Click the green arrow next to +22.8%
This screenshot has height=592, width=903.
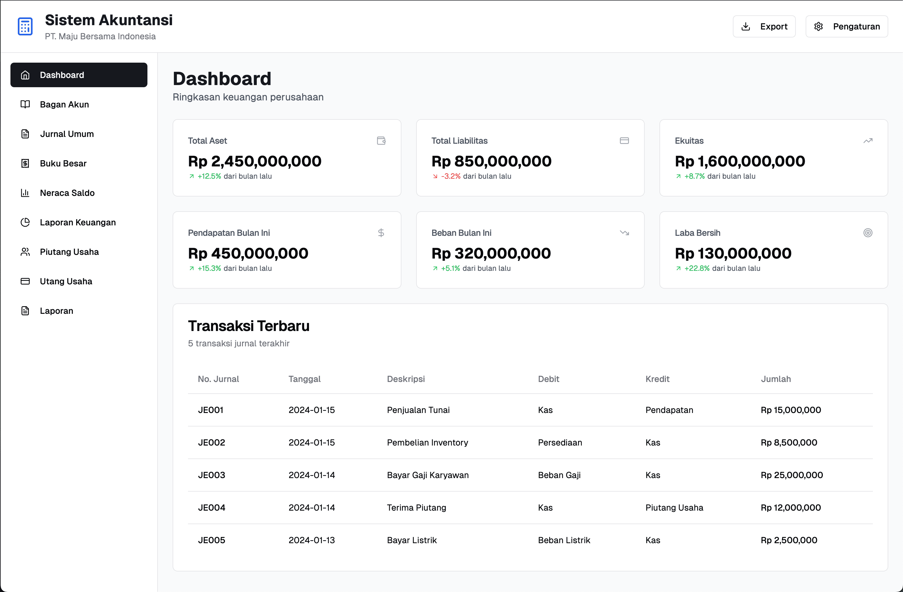(678, 268)
